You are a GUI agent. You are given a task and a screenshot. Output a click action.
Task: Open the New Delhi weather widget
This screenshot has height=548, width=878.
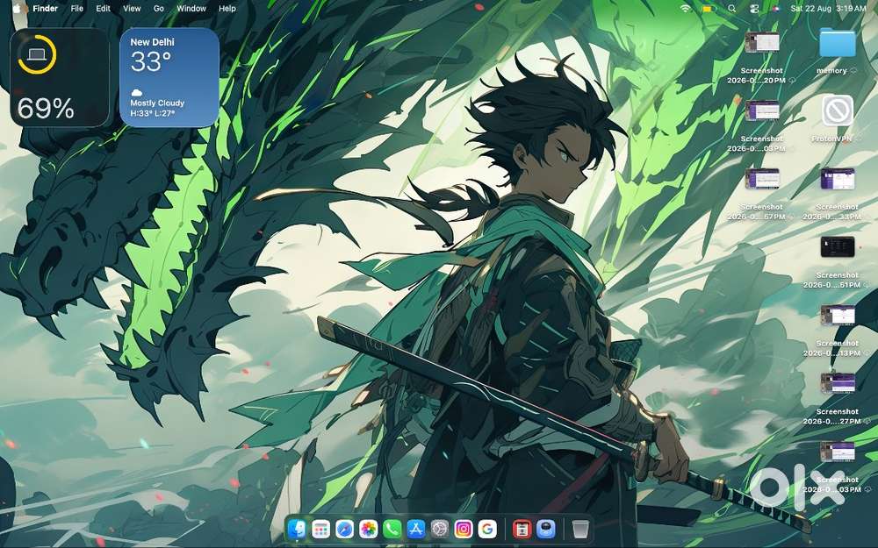point(169,78)
